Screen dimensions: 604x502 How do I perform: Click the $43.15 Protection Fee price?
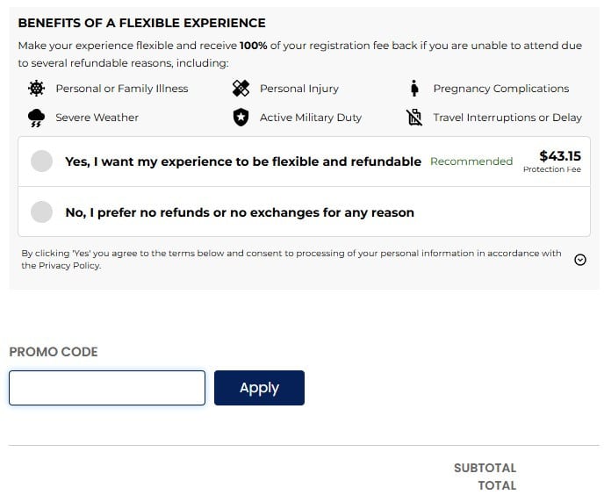[559, 157]
